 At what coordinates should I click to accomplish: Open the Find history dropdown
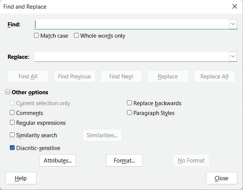click(233, 24)
